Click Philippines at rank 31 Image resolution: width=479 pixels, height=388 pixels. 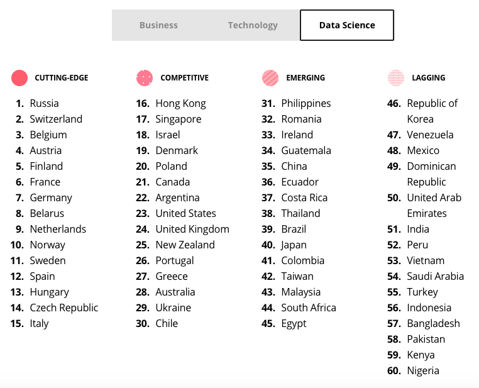click(306, 103)
